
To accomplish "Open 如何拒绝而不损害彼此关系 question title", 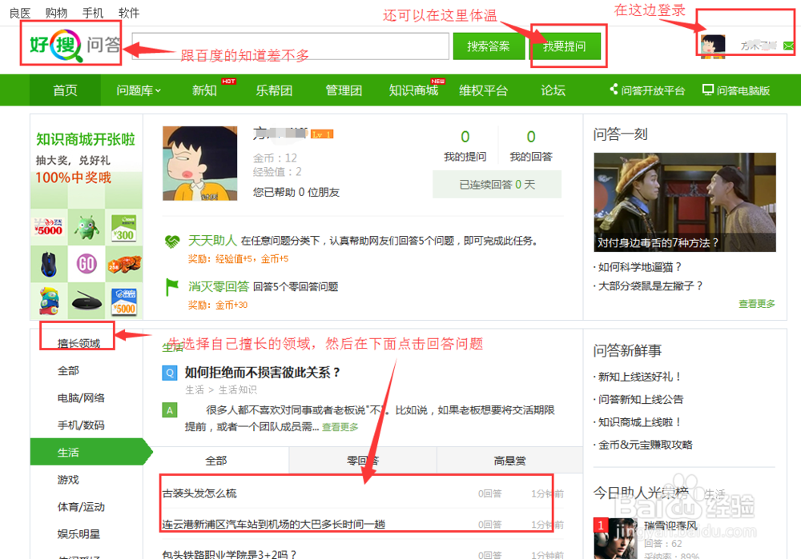I will coord(263,373).
